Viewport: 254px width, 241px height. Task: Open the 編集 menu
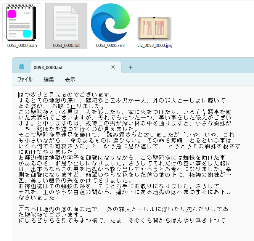48,80
